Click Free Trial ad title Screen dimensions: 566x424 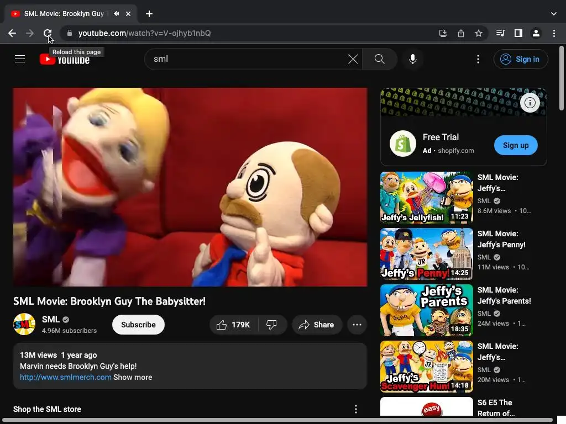(x=441, y=137)
